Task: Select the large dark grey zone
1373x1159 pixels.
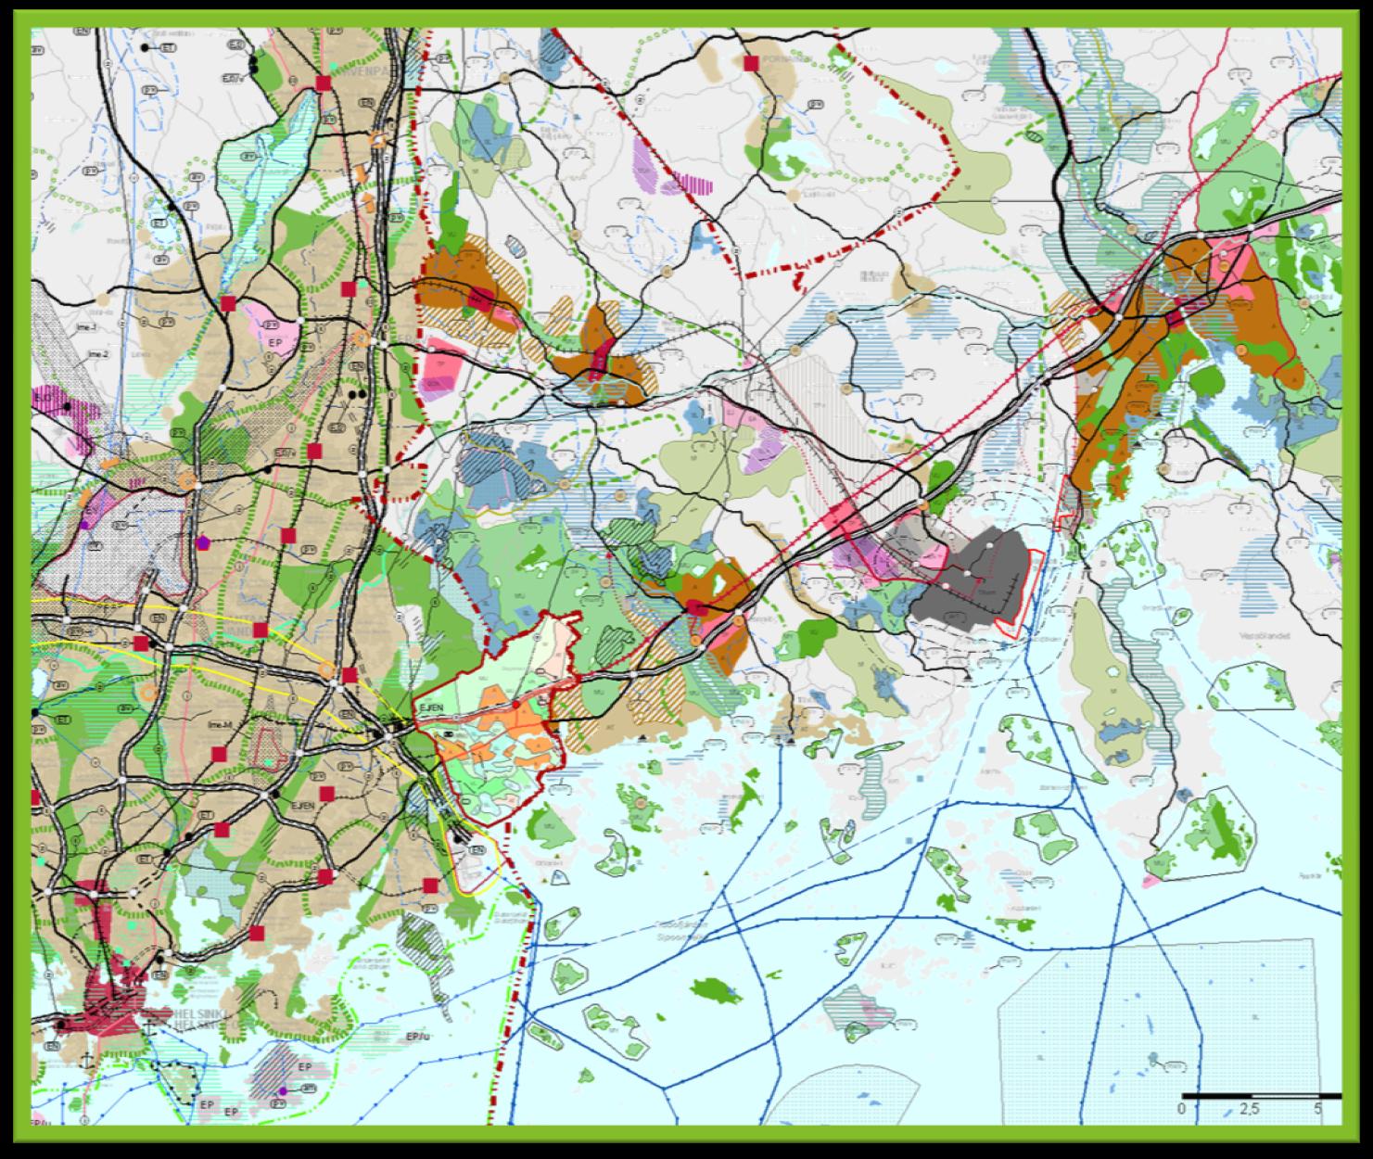Action: pos(973,579)
